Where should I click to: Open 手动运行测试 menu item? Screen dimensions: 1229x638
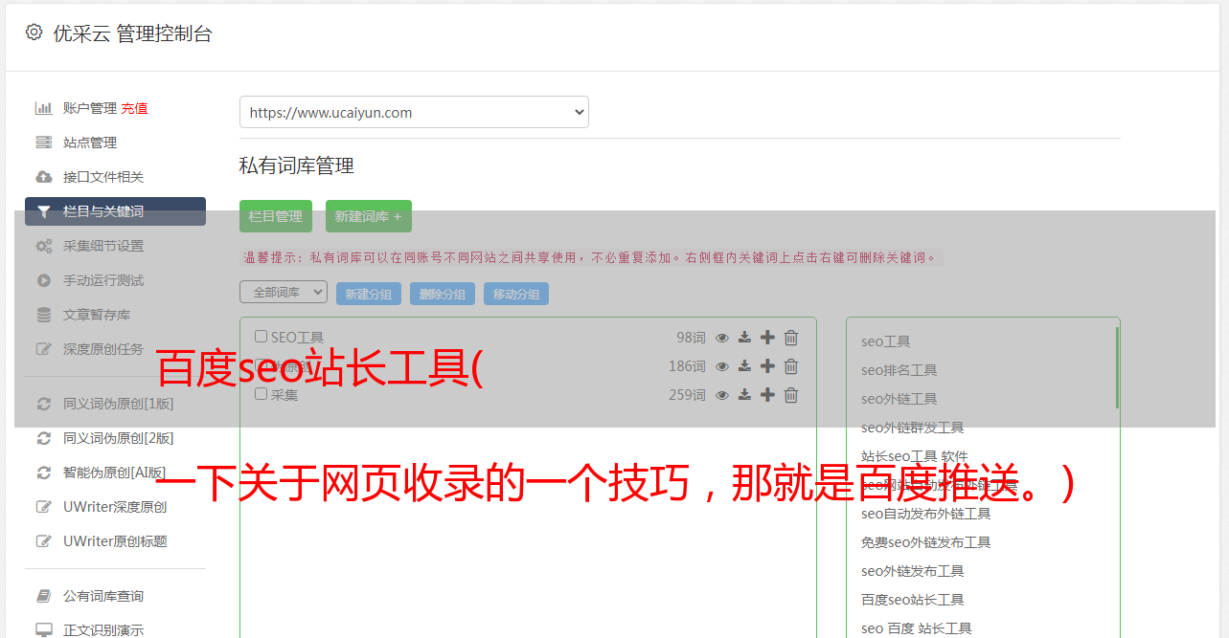tap(103, 280)
